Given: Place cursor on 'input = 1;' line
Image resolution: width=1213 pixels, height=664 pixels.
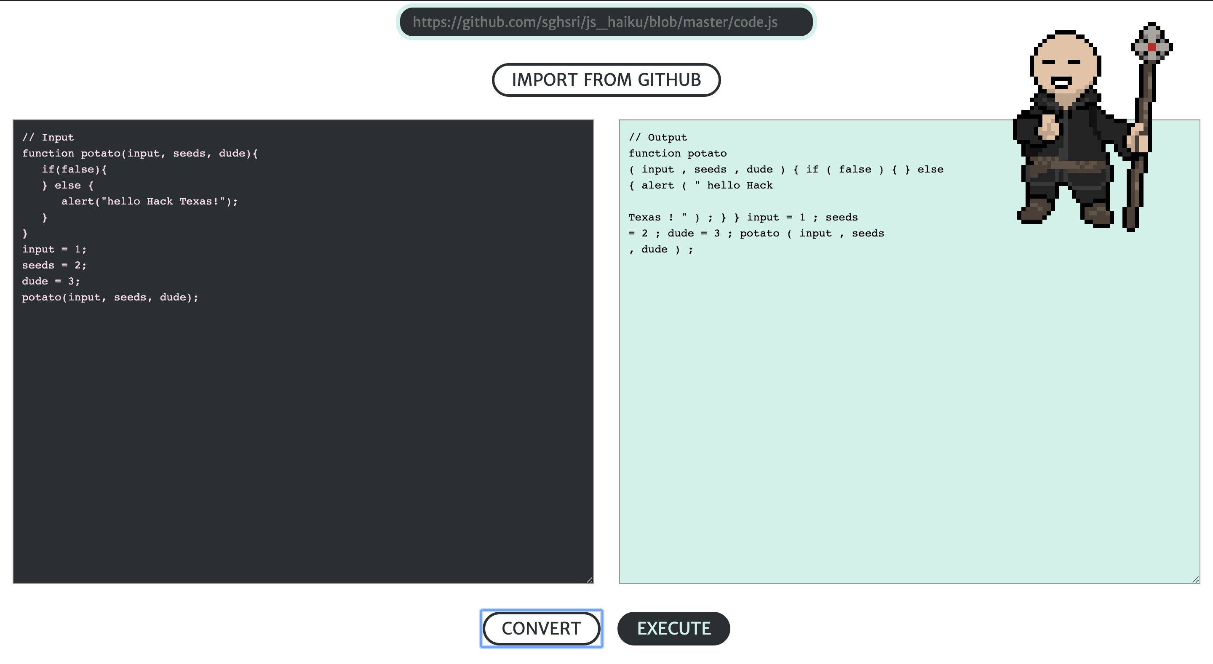Looking at the screenshot, I should [x=54, y=250].
